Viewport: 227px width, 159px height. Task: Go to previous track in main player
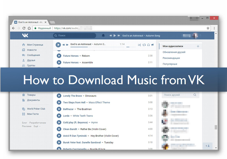pos(64,45)
